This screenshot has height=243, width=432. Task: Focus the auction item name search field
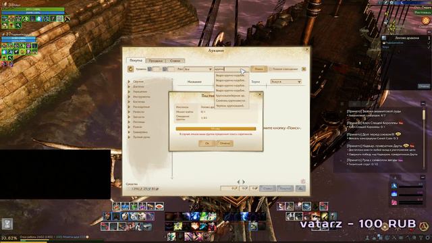(x=232, y=69)
